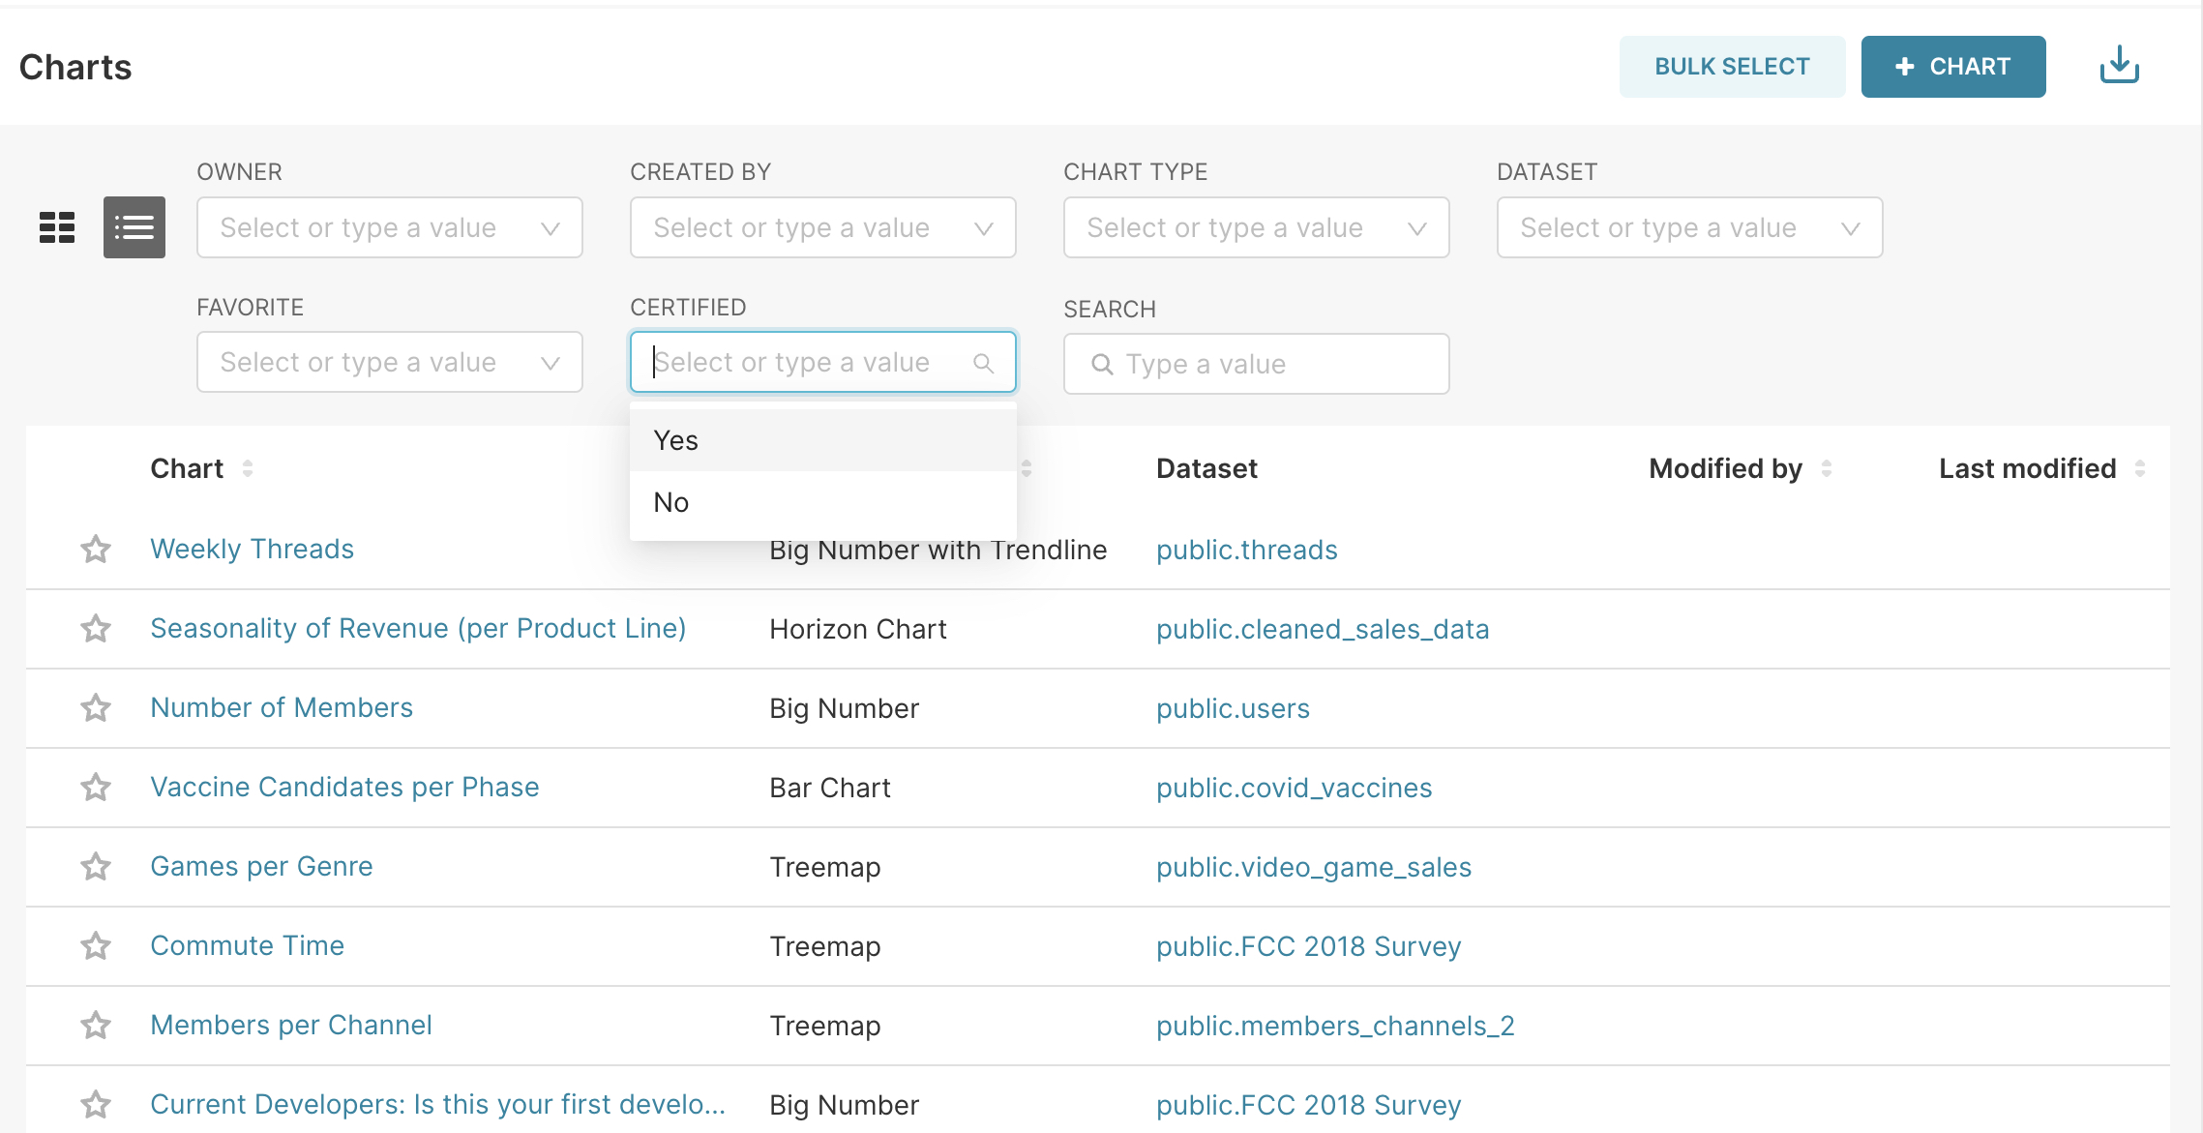Sort by Last modified column
The height and width of the screenshot is (1133, 2203).
coord(2139,468)
